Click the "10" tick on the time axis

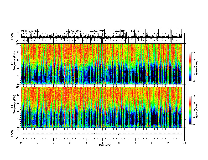pyautogui.click(x=185, y=143)
